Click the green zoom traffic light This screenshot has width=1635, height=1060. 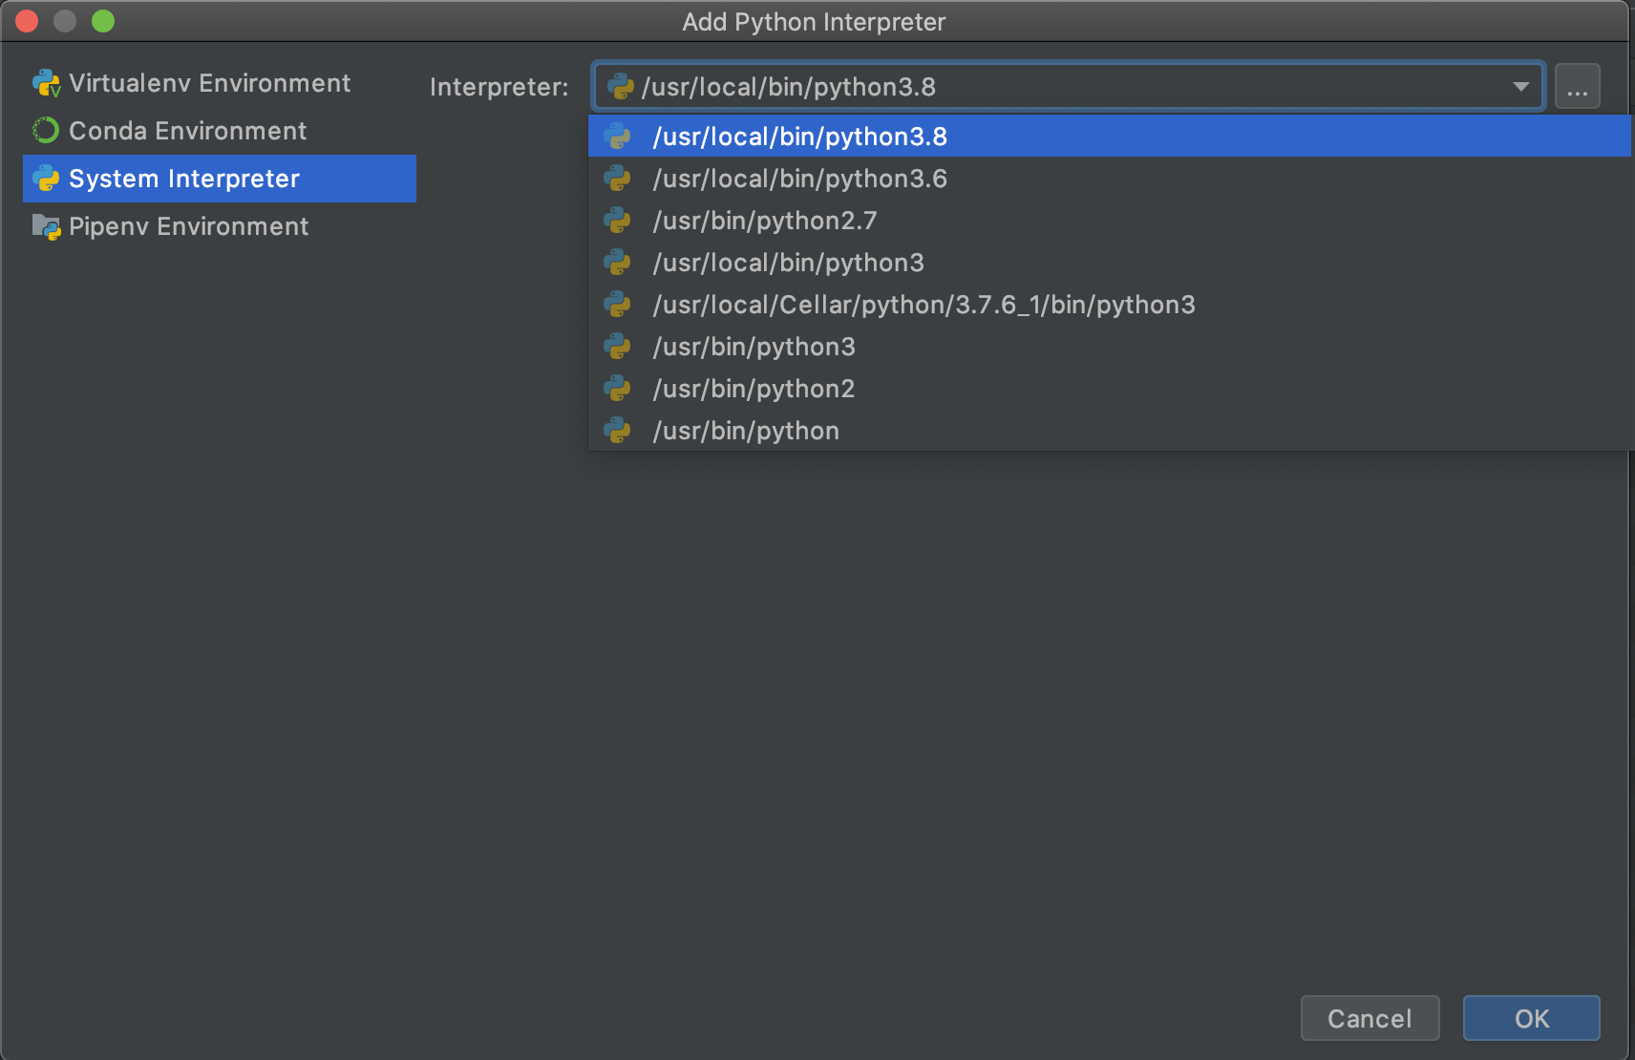pyautogui.click(x=102, y=20)
